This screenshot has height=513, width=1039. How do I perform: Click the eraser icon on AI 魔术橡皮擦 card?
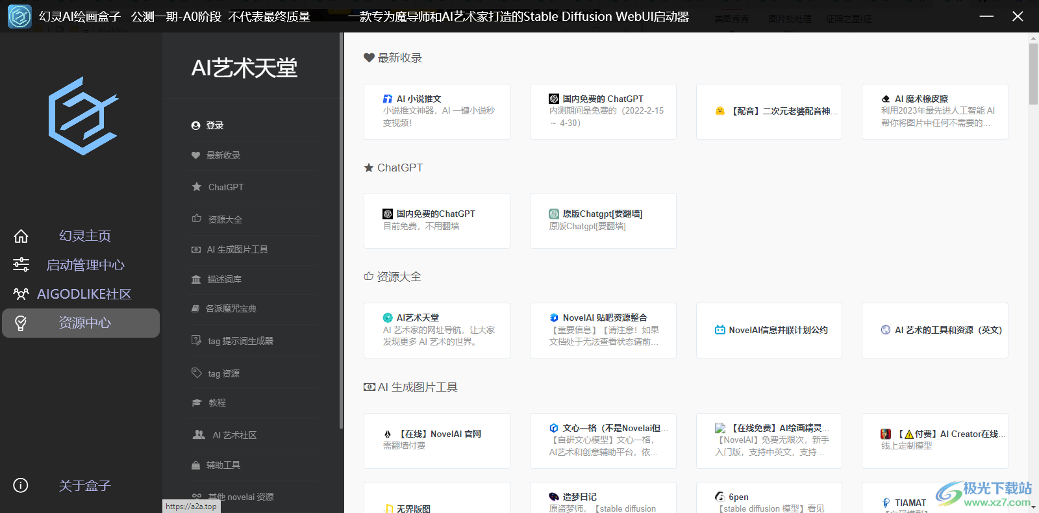pyautogui.click(x=886, y=99)
